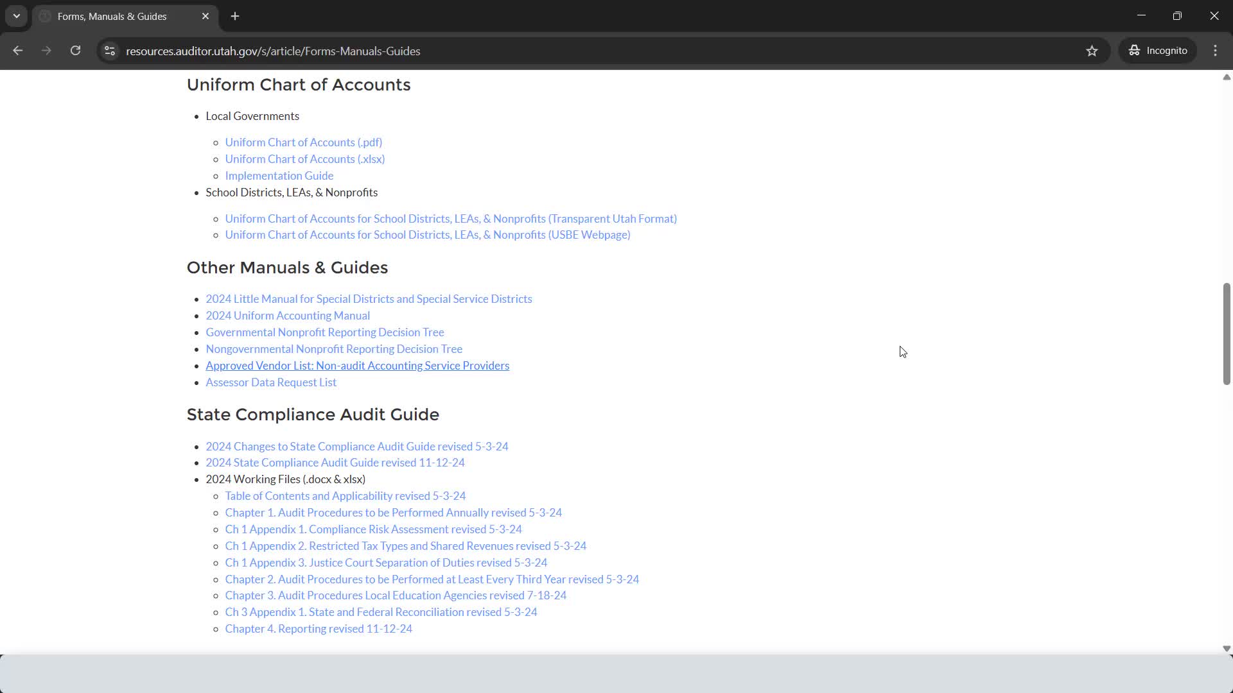Viewport: 1233px width, 693px height.
Task: Open the Chrome three-dot menu
Action: (1215, 51)
